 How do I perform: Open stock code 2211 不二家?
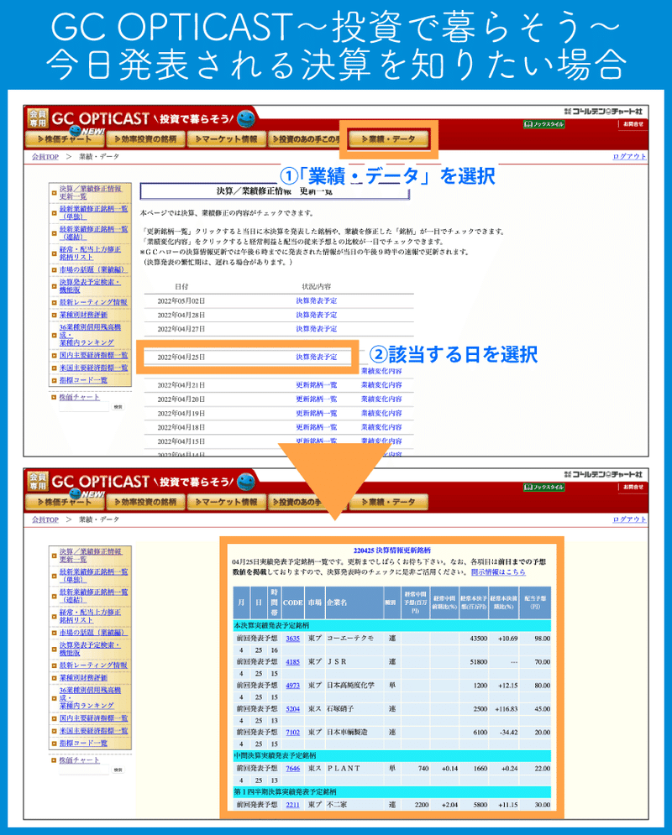[292, 805]
